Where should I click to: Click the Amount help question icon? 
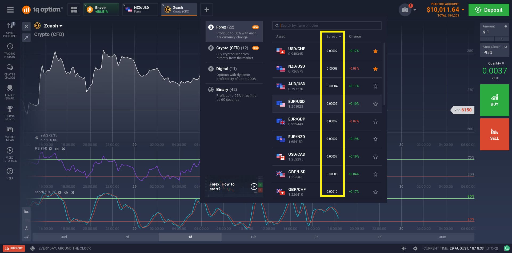click(506, 26)
